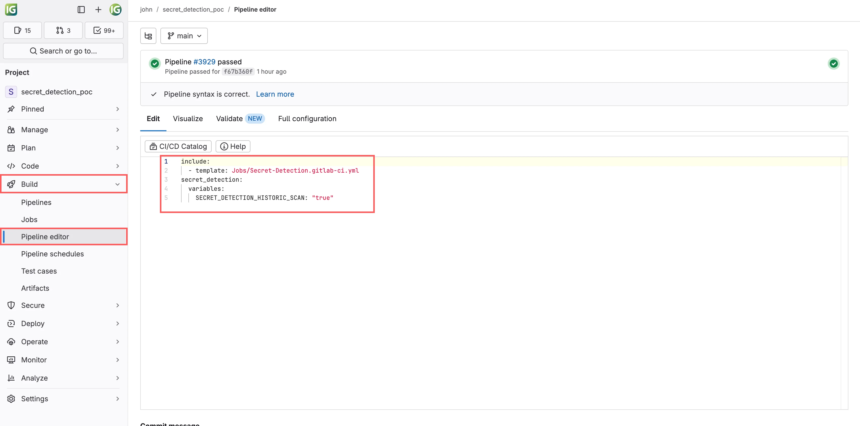Switch to the Visualize tab
Image resolution: width=860 pixels, height=426 pixels.
(188, 119)
